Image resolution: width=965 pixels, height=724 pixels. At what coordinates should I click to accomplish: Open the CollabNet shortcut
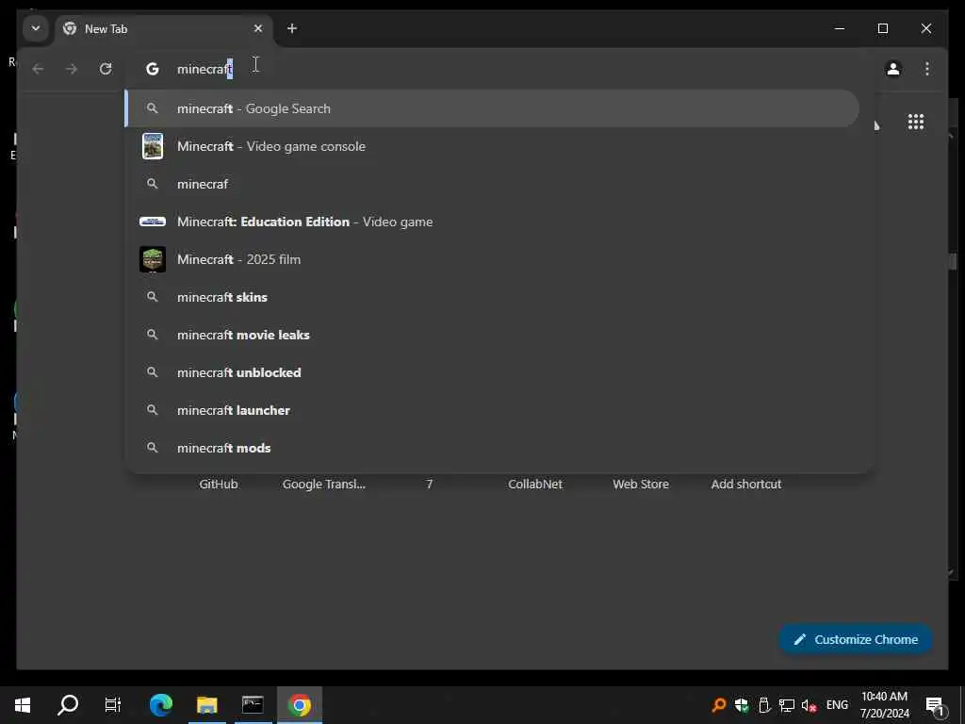point(535,484)
